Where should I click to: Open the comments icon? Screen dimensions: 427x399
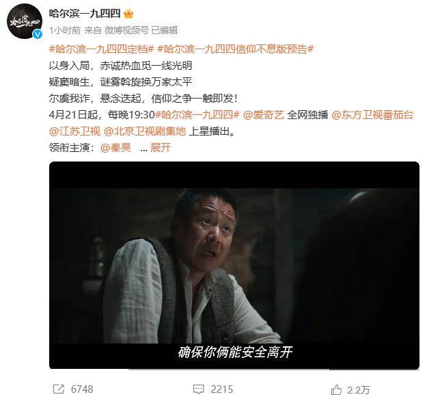point(198,389)
